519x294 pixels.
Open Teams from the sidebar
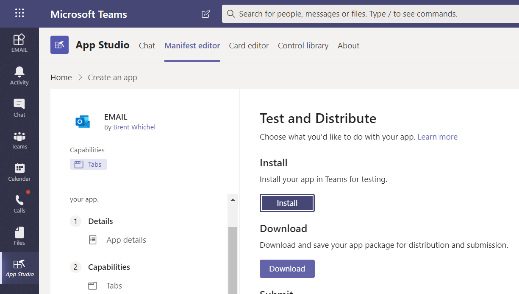(19, 140)
